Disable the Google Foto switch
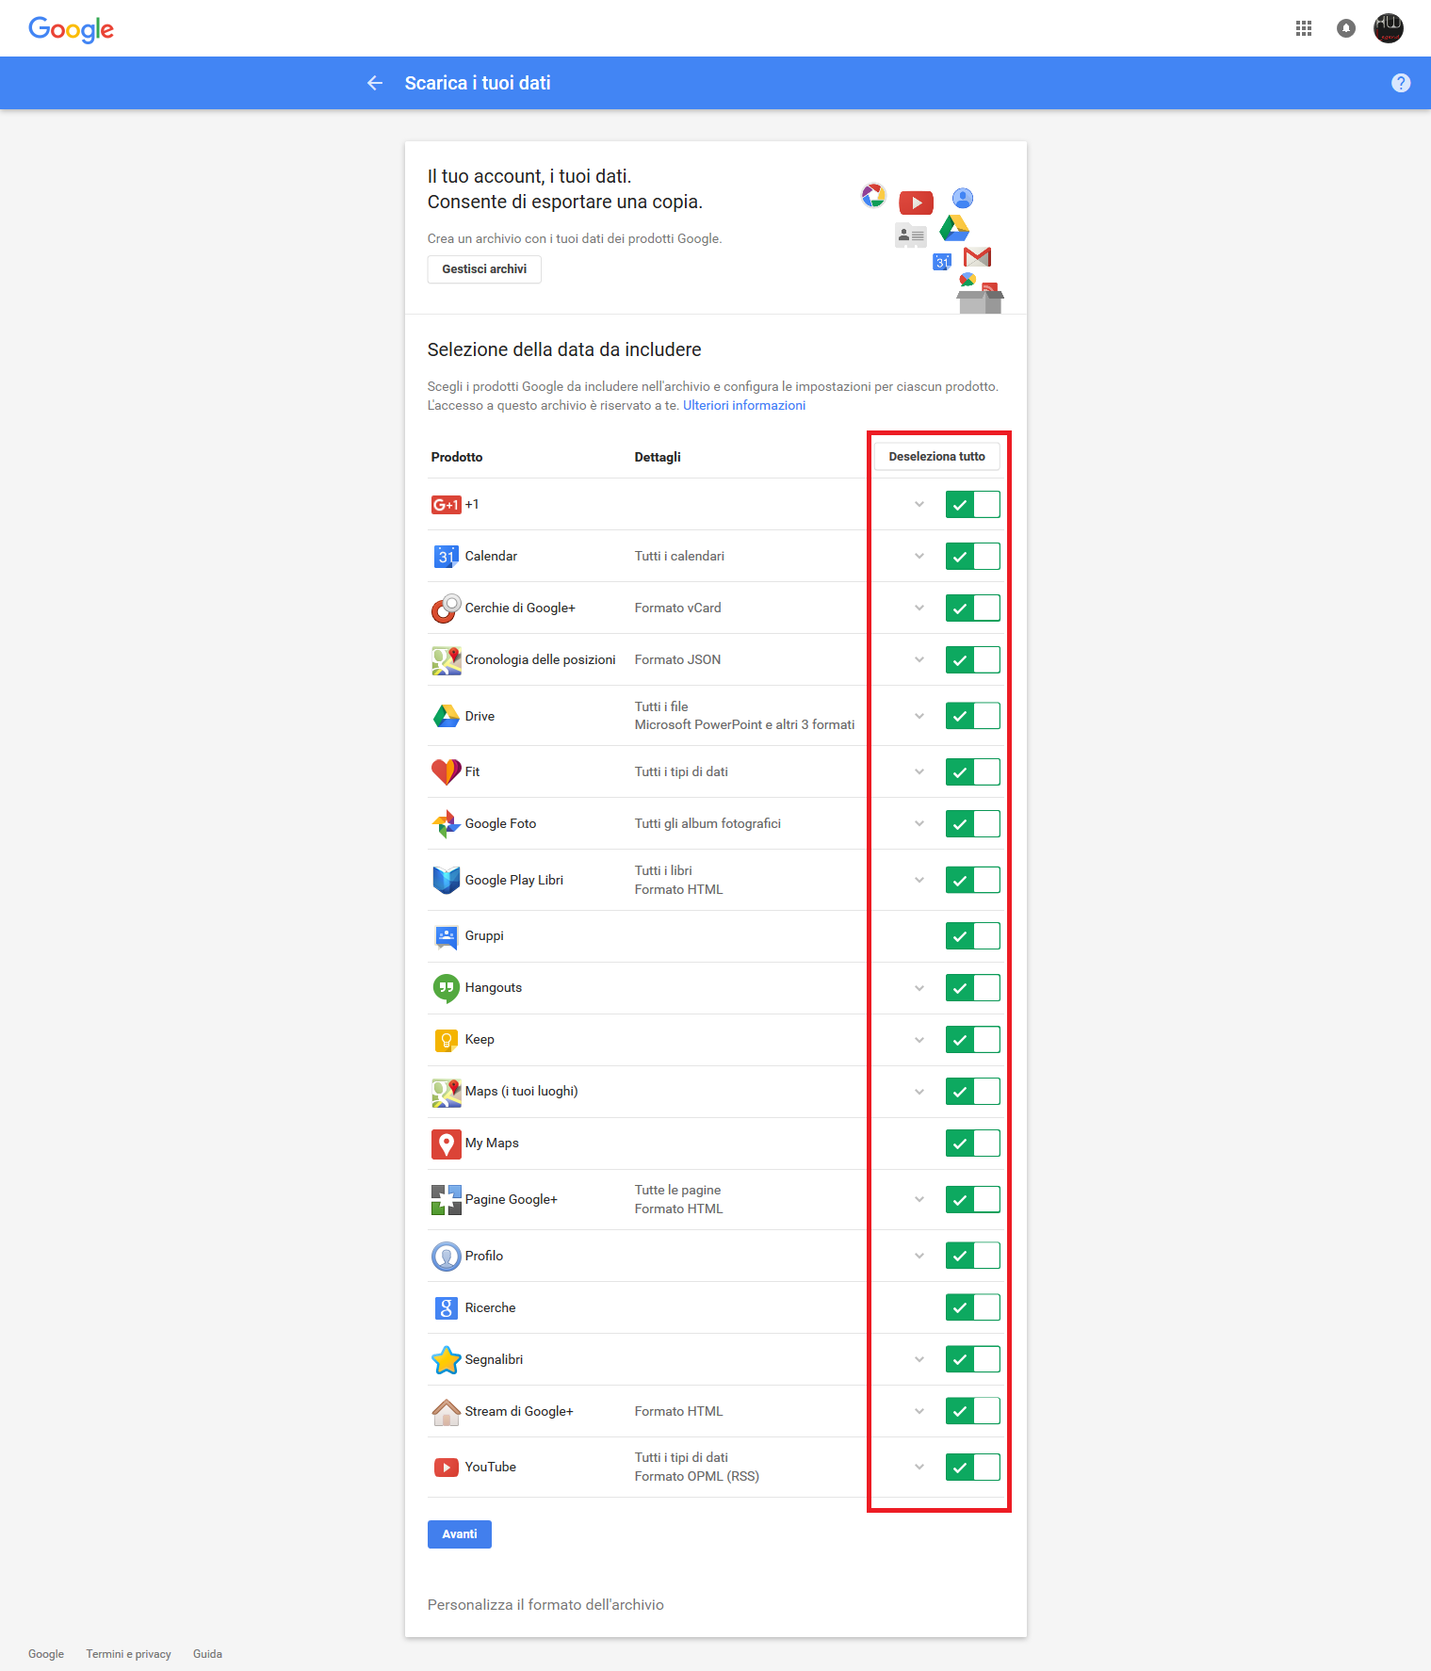 (x=972, y=824)
